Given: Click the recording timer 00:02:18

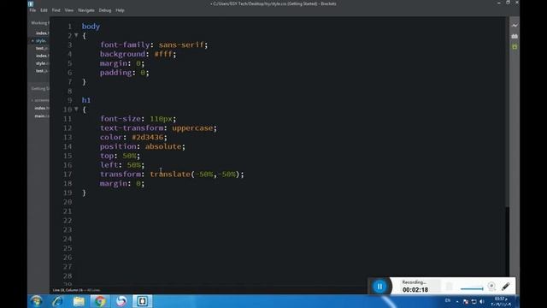Looking at the screenshot, I should coord(415,290).
